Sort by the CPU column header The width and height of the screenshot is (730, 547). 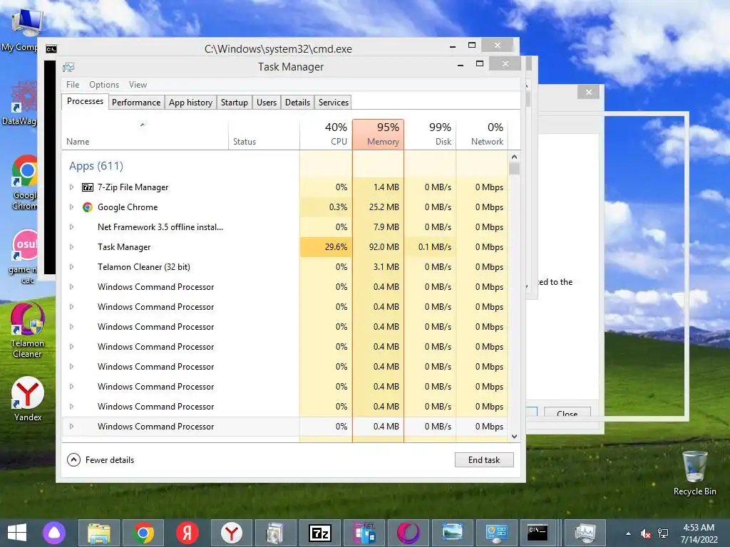pyautogui.click(x=326, y=135)
